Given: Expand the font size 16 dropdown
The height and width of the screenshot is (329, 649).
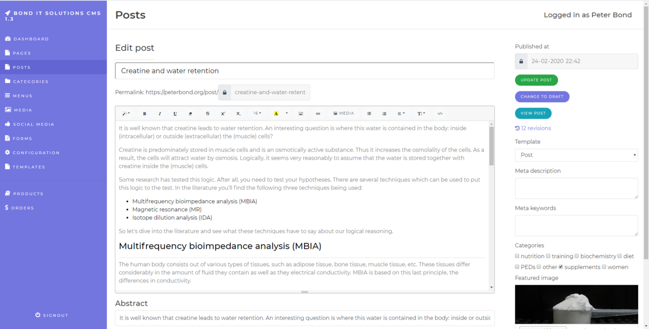Looking at the screenshot, I should [257, 114].
